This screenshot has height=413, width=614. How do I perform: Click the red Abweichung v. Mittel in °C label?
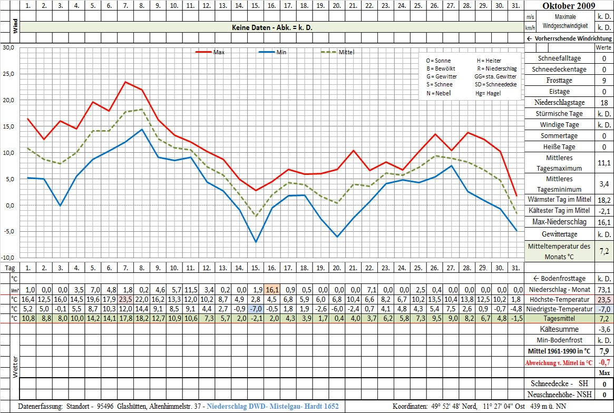561,362
